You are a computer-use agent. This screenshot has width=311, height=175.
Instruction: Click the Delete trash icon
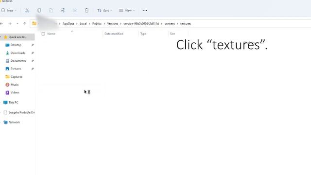click(x=86, y=10)
